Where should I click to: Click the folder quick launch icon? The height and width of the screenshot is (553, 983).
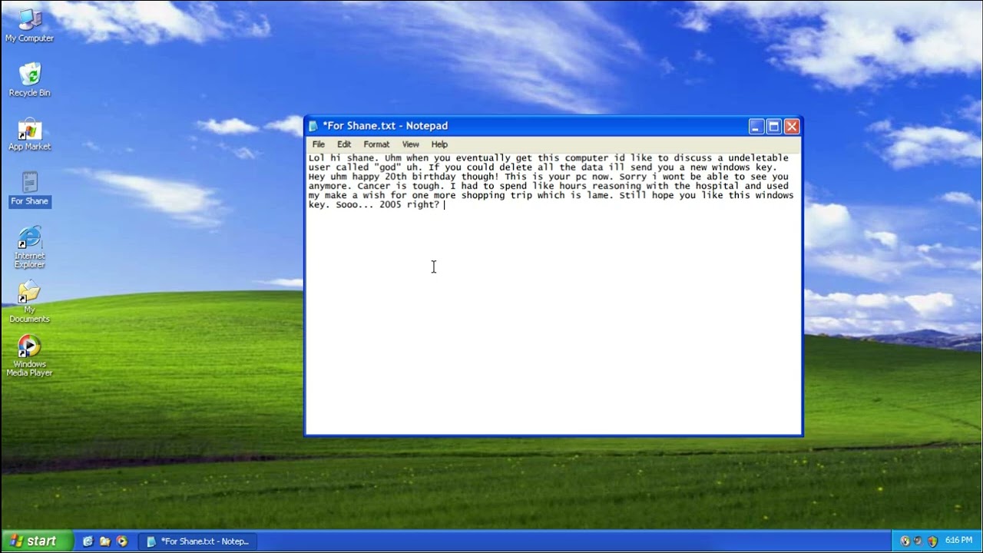coord(104,541)
